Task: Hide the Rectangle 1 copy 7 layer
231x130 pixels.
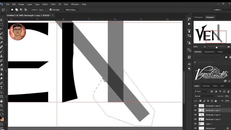Action: coord(196,110)
